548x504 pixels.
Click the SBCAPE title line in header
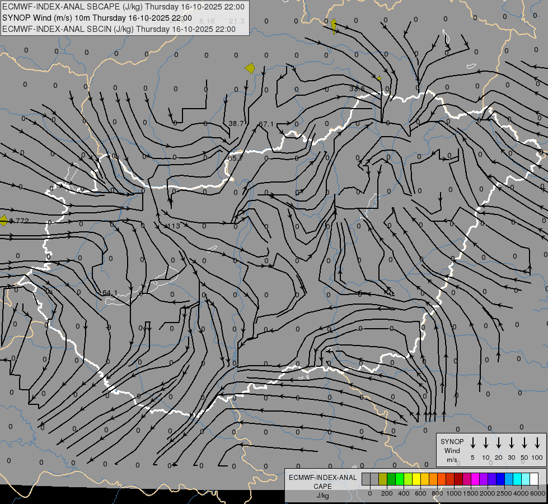pos(123,7)
